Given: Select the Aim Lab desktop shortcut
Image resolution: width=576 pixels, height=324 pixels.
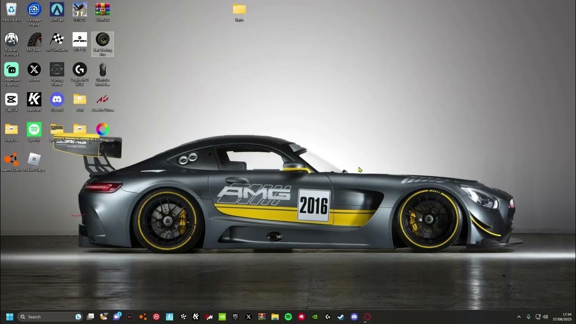Looking at the screenshot, I should coord(57,9).
